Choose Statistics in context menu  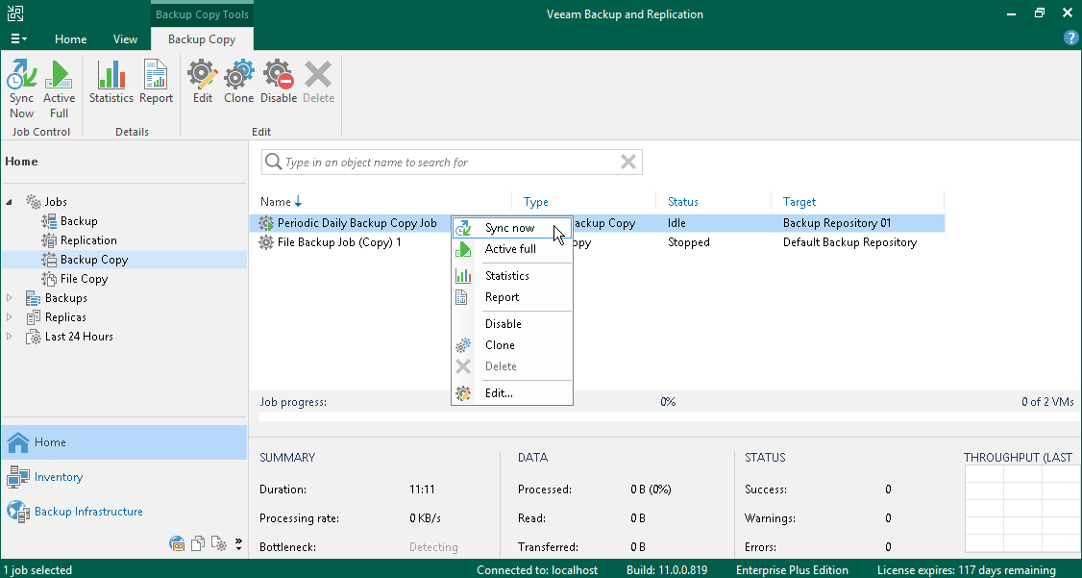[x=512, y=275]
